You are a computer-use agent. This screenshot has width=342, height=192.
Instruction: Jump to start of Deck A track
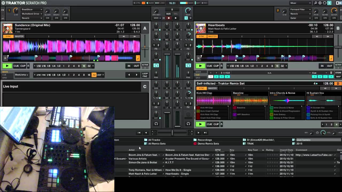point(5,58)
